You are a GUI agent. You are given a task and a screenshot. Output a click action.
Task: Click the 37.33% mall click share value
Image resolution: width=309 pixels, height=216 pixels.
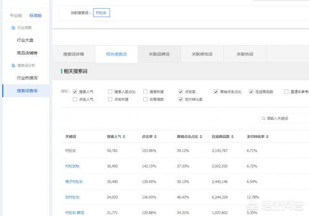[183, 166]
